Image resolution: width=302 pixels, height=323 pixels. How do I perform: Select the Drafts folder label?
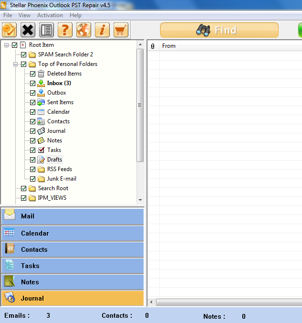(x=54, y=160)
